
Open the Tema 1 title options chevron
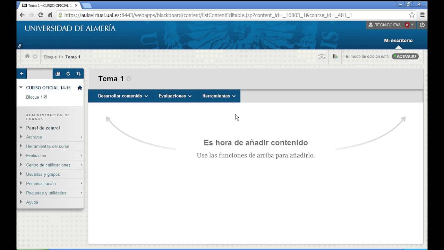(x=129, y=79)
